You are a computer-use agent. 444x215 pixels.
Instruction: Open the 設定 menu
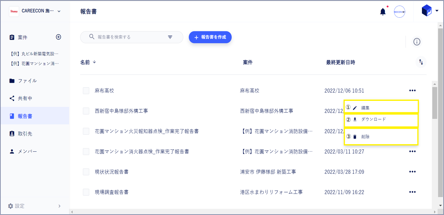click(35, 206)
